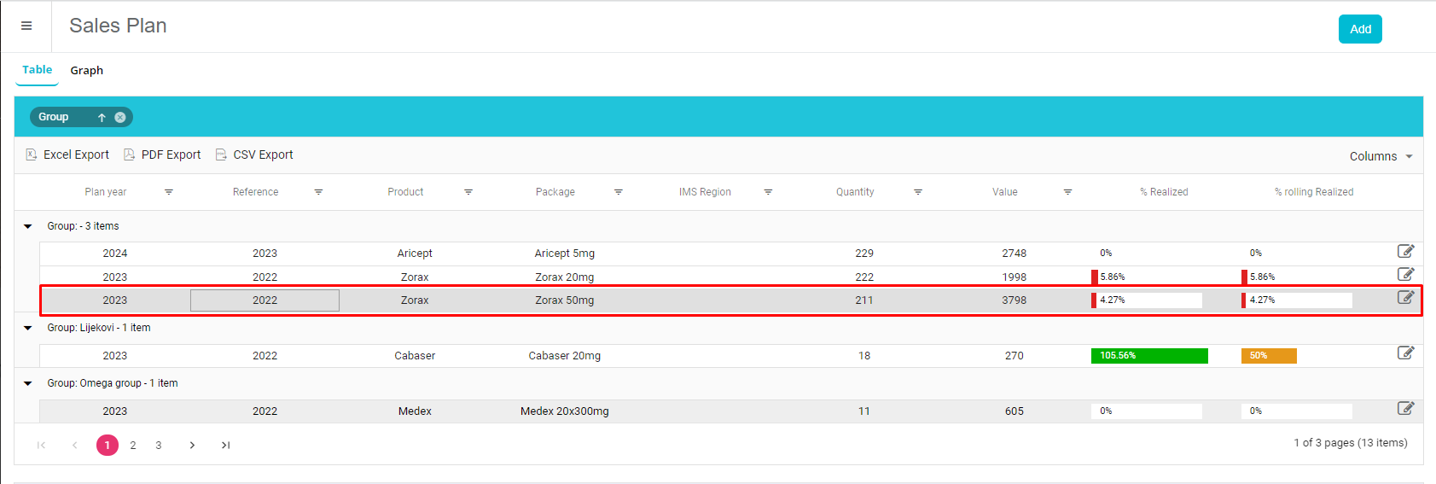
Task: Open filter for Product column
Action: (x=468, y=192)
